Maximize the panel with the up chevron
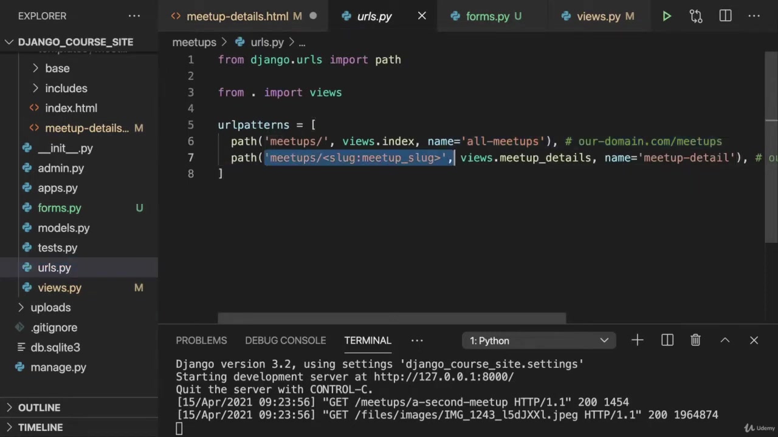Screen dimensions: 778x437 click(725, 340)
